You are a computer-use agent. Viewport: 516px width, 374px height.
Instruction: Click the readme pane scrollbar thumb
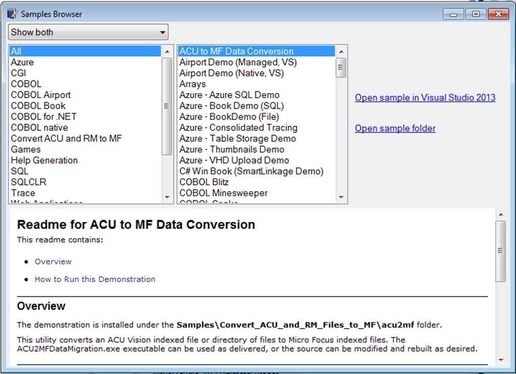[x=501, y=251]
